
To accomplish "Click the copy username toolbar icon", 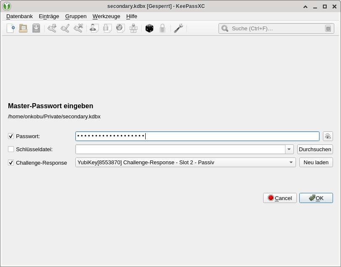I will [94, 28].
